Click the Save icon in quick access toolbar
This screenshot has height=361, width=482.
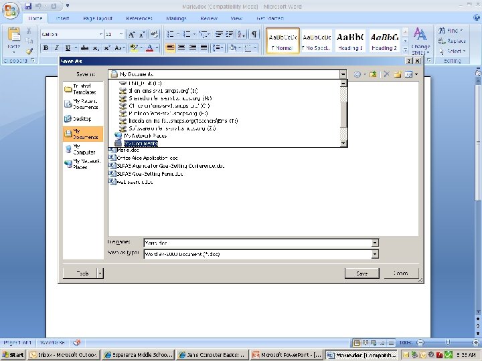point(28,6)
